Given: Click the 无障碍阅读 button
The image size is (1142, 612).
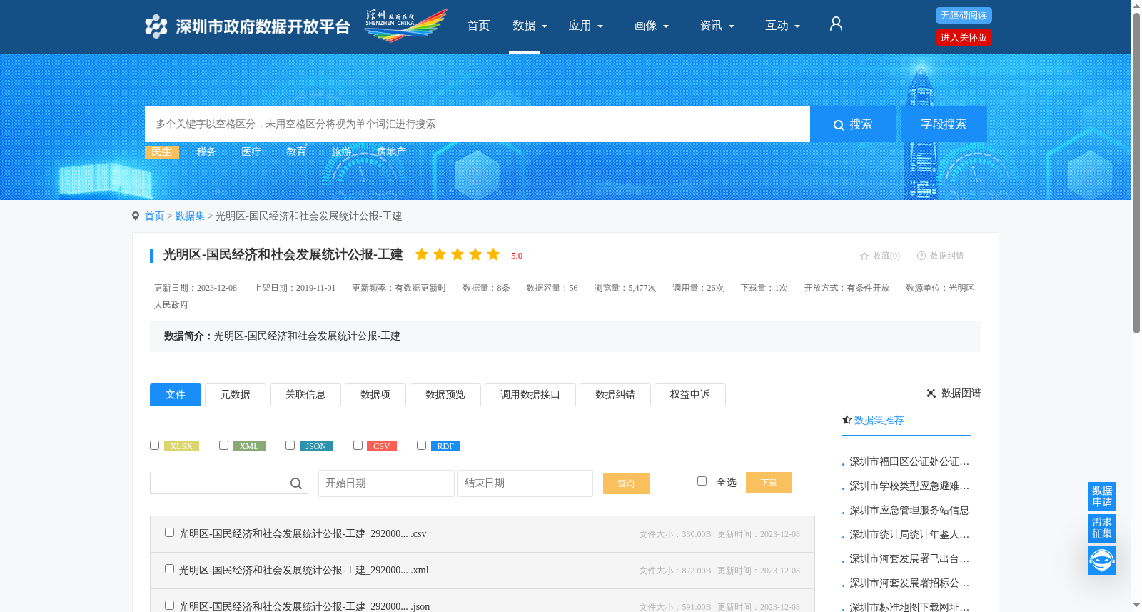Looking at the screenshot, I should click(x=964, y=16).
